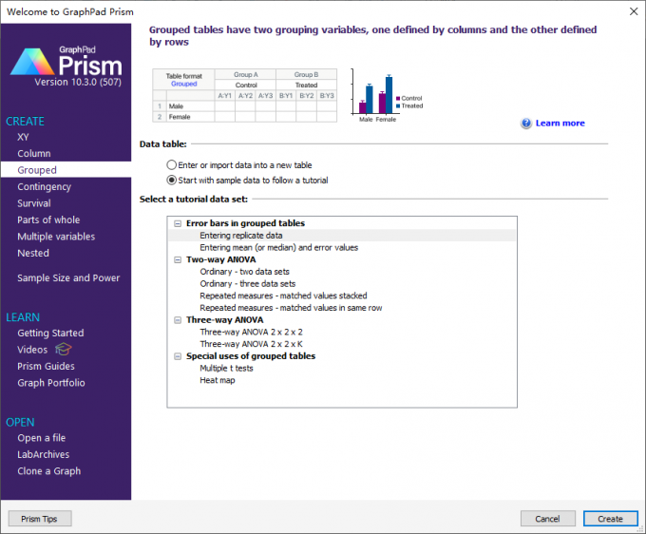646x534 pixels.
Task: Open Sample Size and Power
Action: point(68,278)
